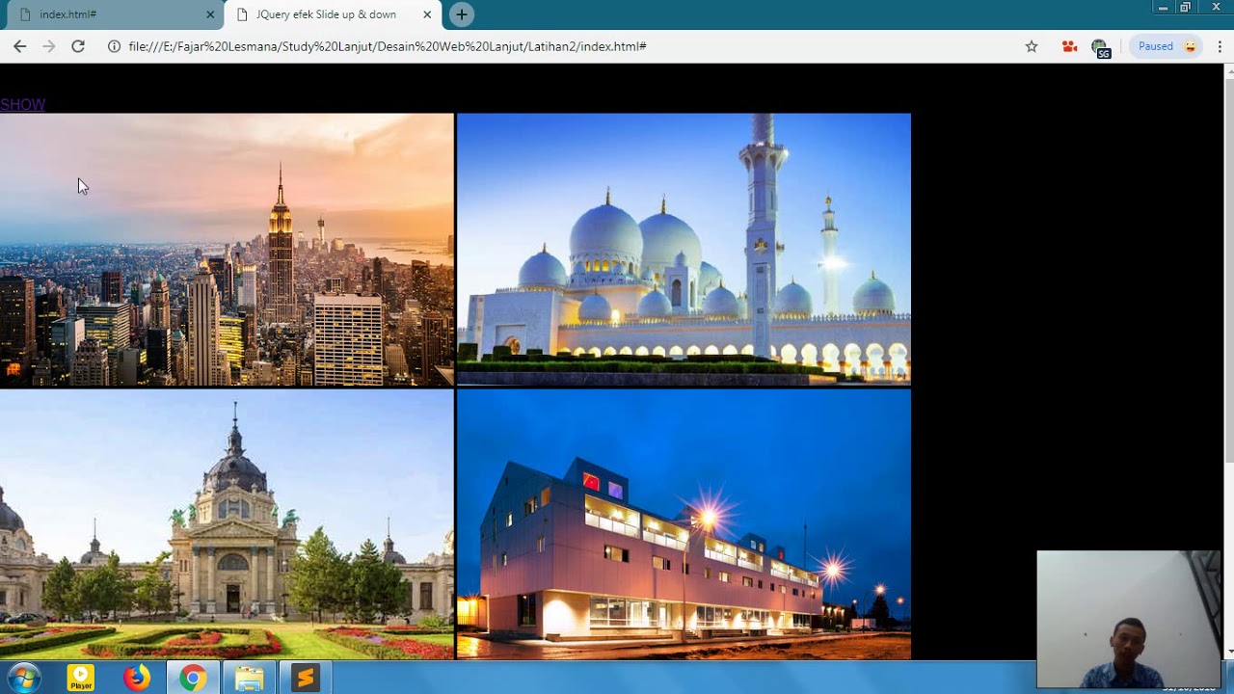
Task: Launch Firefox from the taskbar
Action: (137, 679)
